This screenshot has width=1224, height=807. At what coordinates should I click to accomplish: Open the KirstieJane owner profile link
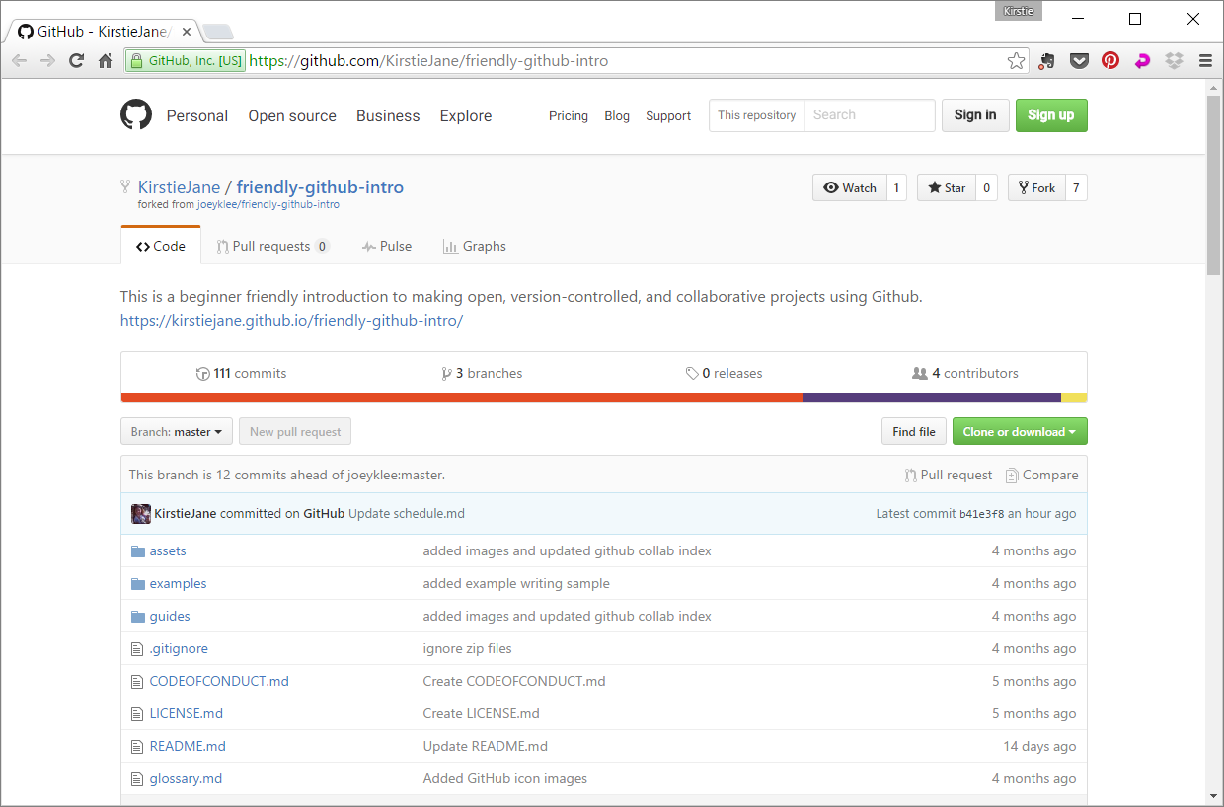coord(180,187)
